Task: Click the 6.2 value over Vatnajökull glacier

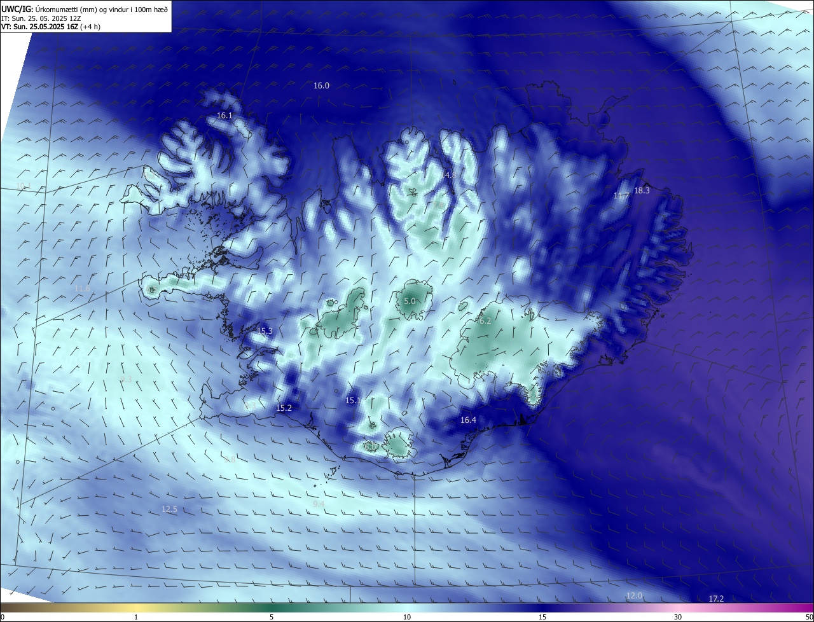Action: click(x=485, y=321)
